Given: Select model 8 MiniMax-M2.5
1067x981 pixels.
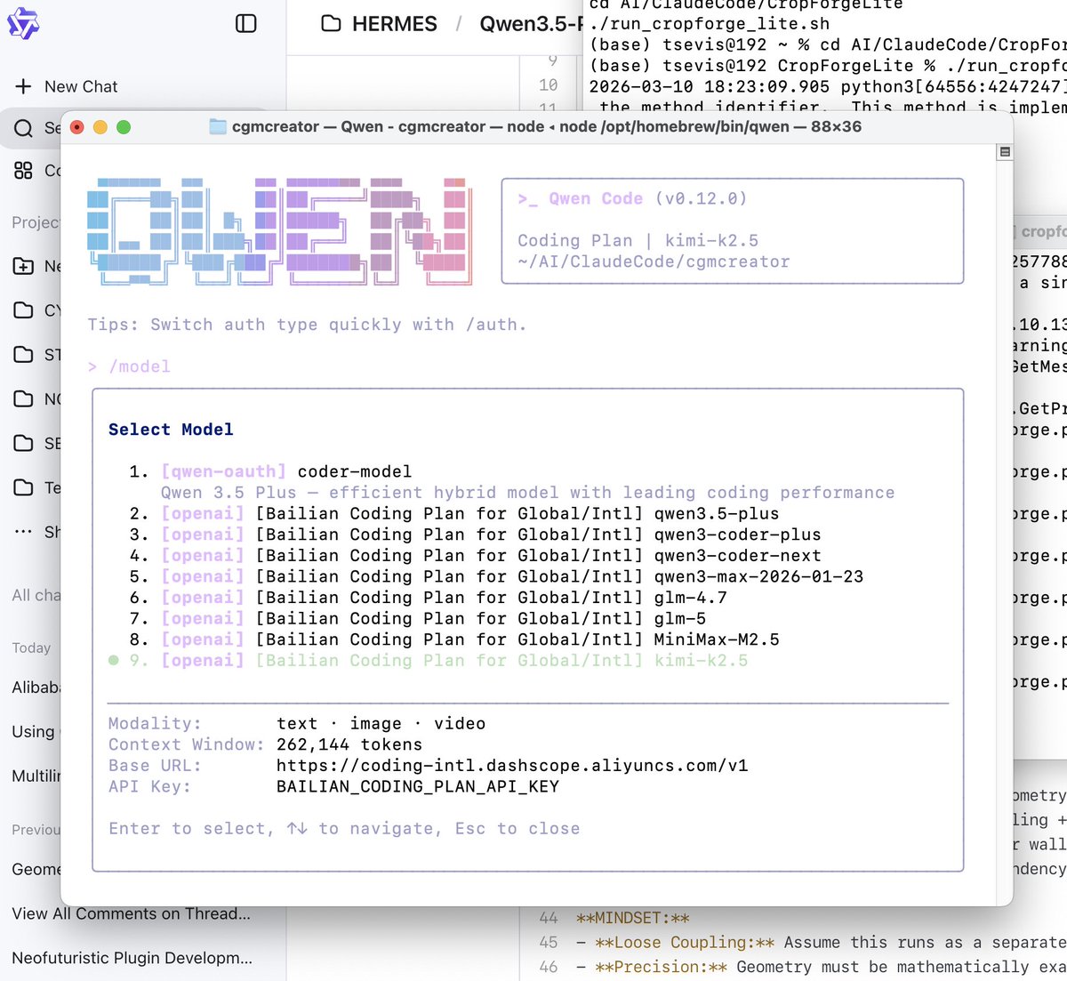Looking at the screenshot, I should [454, 639].
